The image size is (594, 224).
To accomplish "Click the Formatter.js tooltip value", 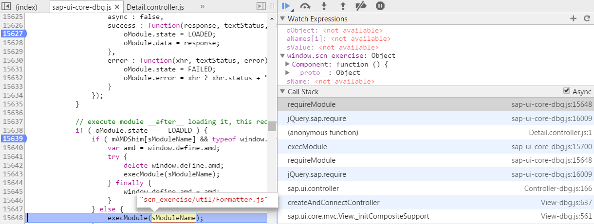I will (x=204, y=200).
